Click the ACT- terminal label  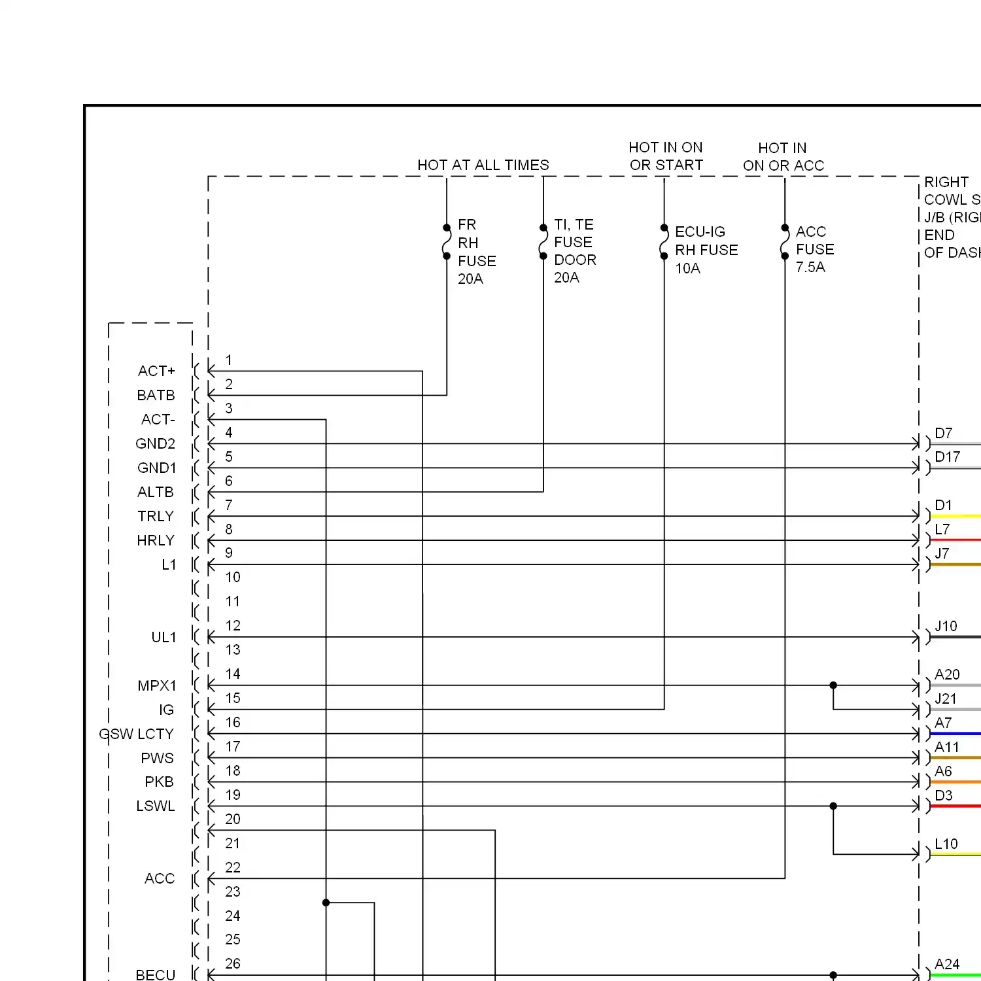click(x=158, y=419)
